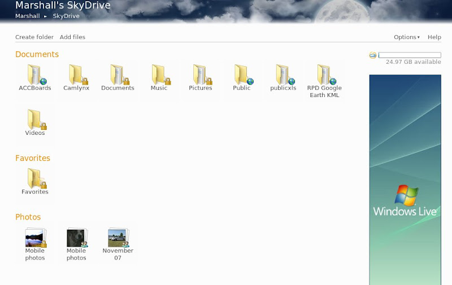
Task: Click the Pictures folder name label
Action: (x=201, y=88)
